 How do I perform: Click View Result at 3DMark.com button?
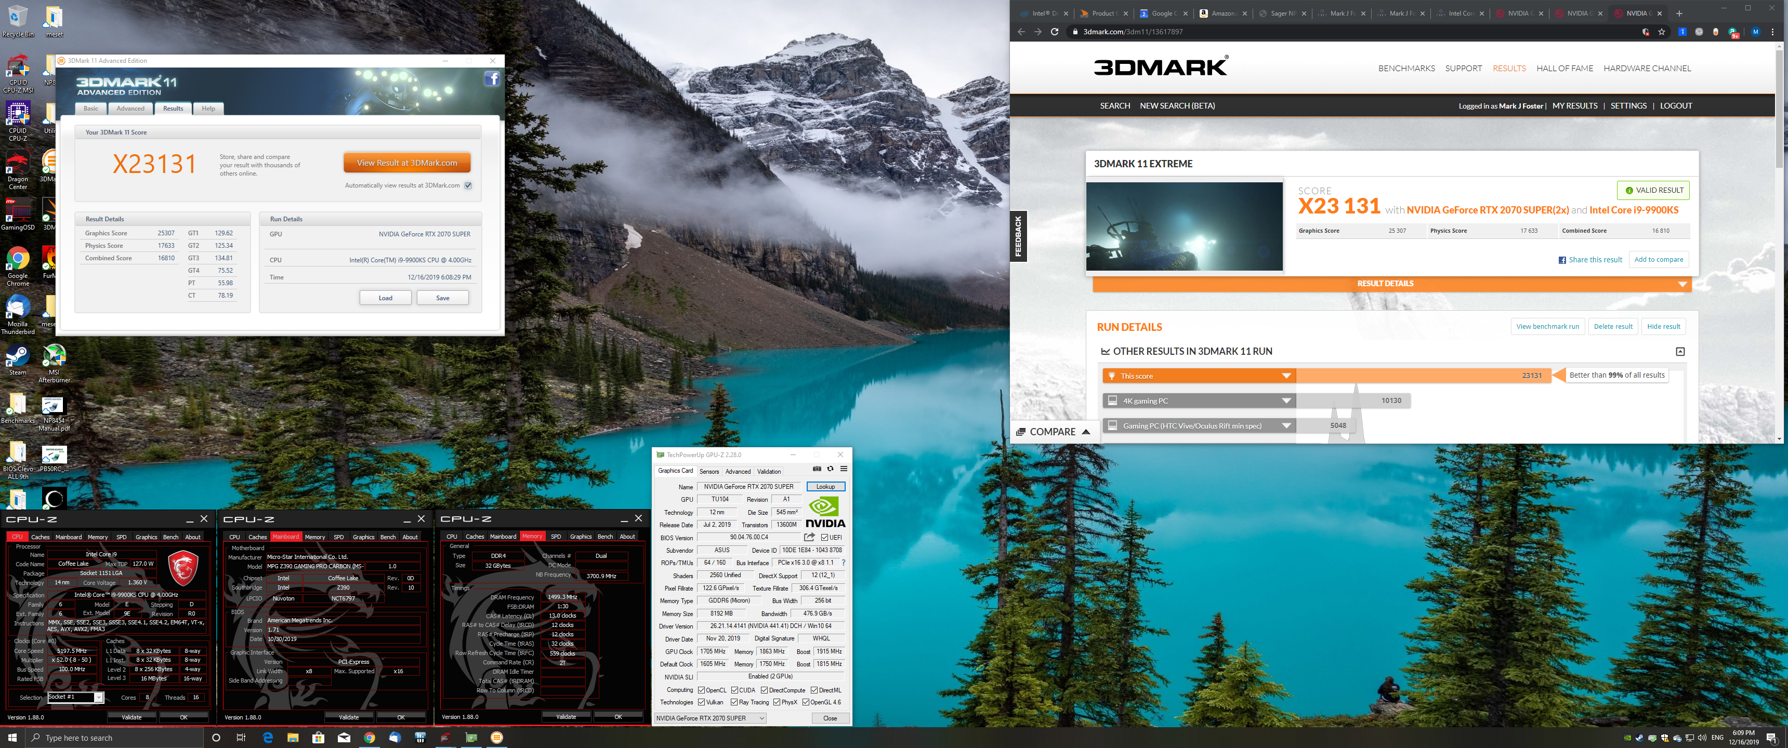tap(407, 163)
